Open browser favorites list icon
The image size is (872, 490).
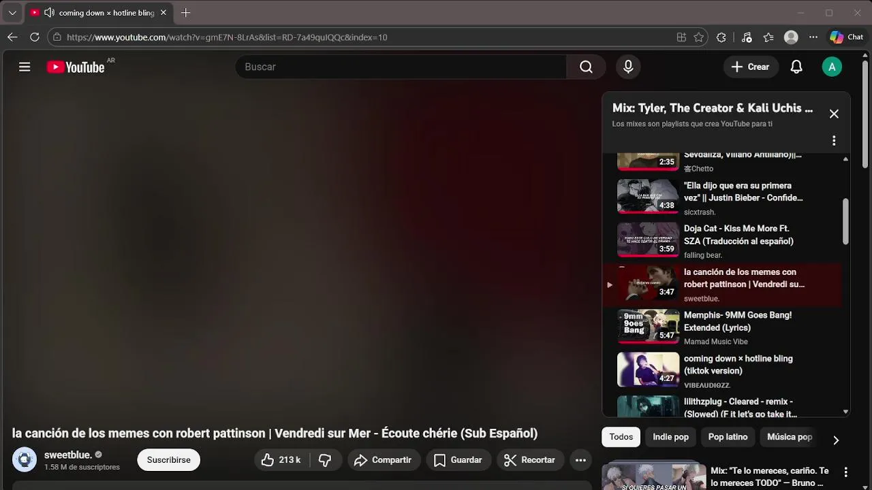click(768, 37)
